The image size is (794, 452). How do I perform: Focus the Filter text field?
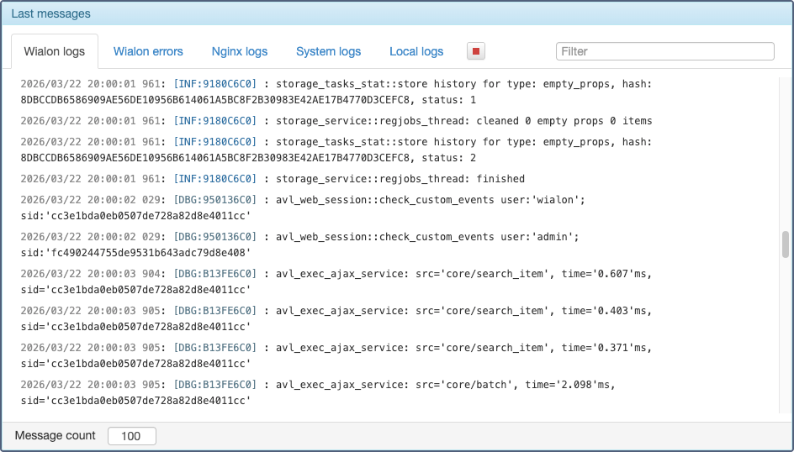pyautogui.click(x=664, y=51)
